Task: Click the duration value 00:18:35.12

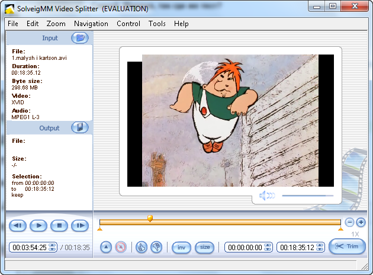Action: click(x=26, y=73)
